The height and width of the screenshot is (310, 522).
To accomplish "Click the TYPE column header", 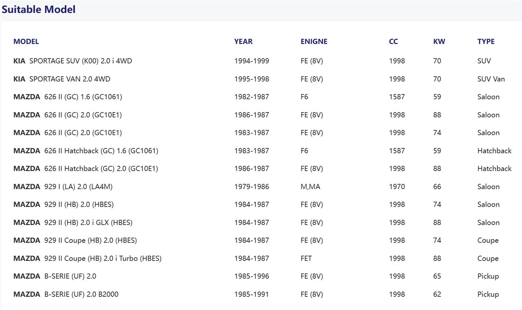I will pyautogui.click(x=486, y=41).
